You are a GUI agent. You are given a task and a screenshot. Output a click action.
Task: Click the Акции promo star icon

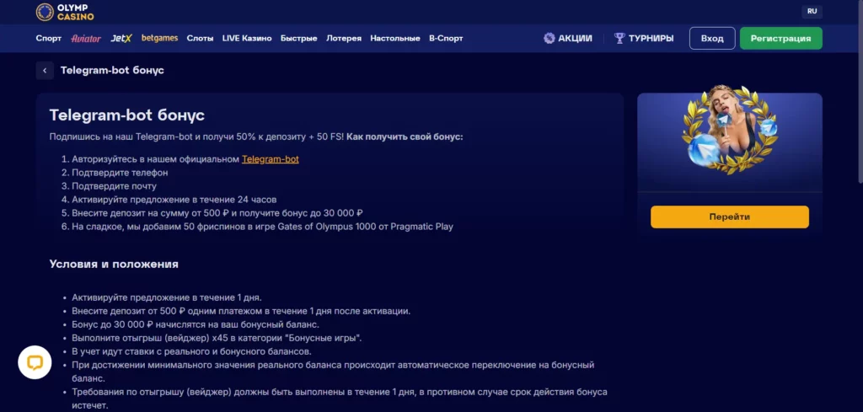[x=549, y=39]
